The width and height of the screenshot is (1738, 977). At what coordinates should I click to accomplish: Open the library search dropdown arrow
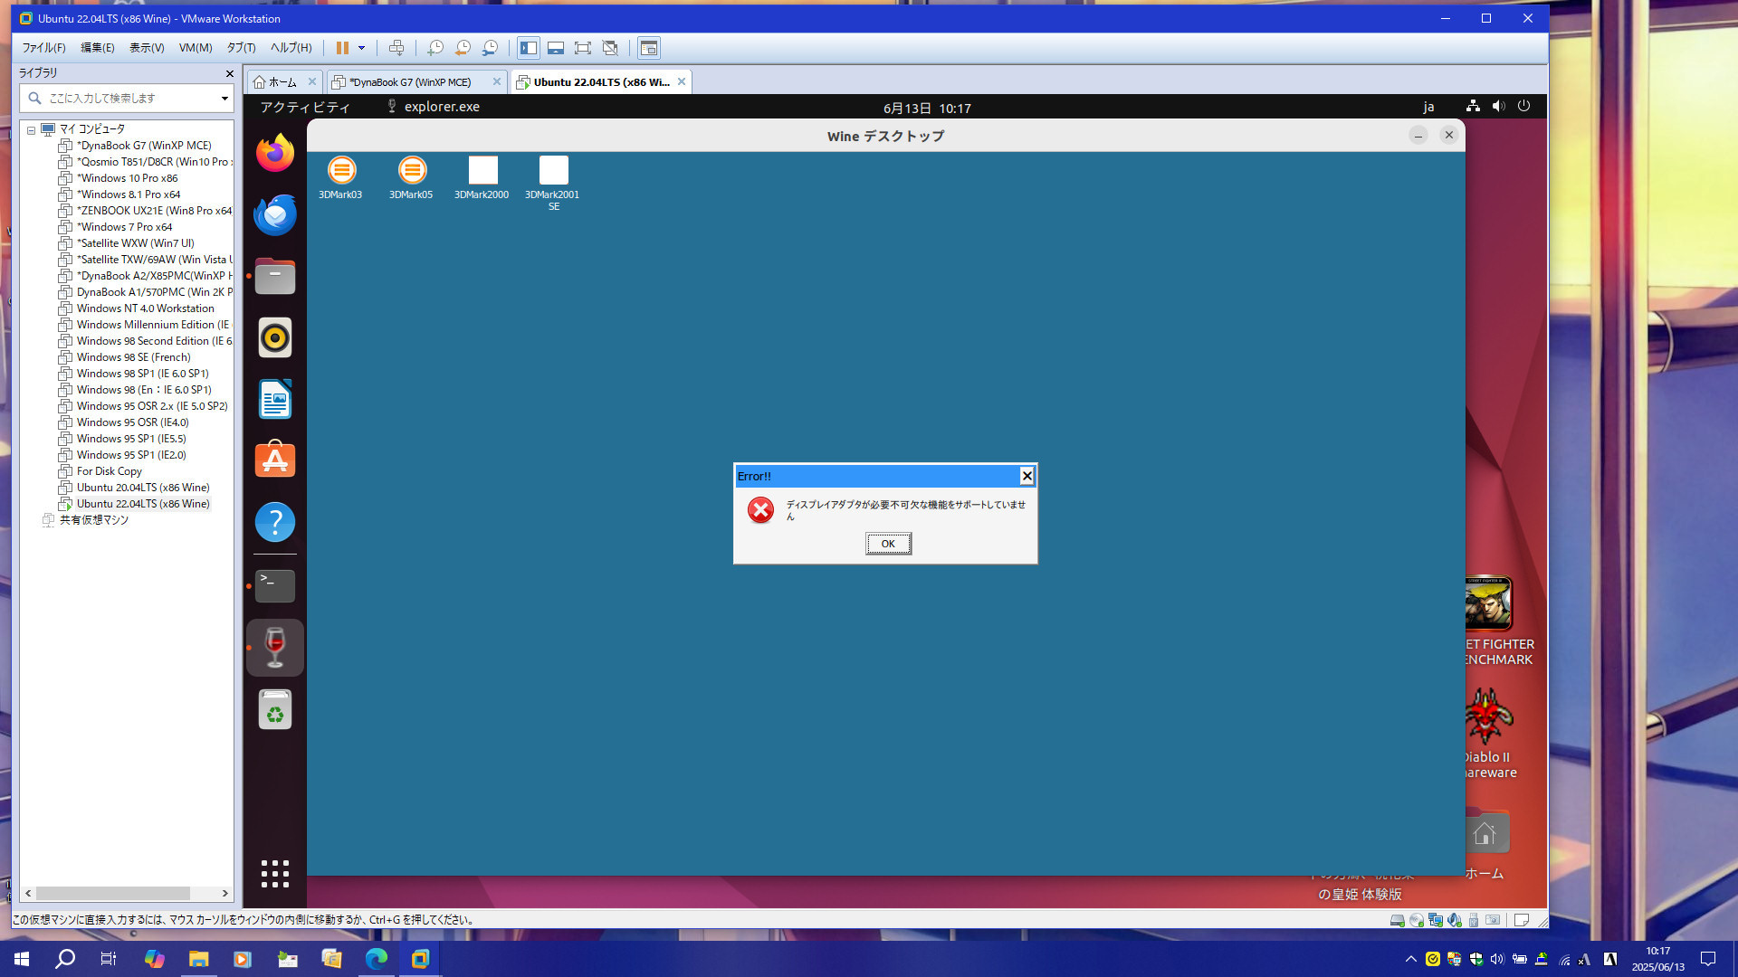click(x=224, y=98)
